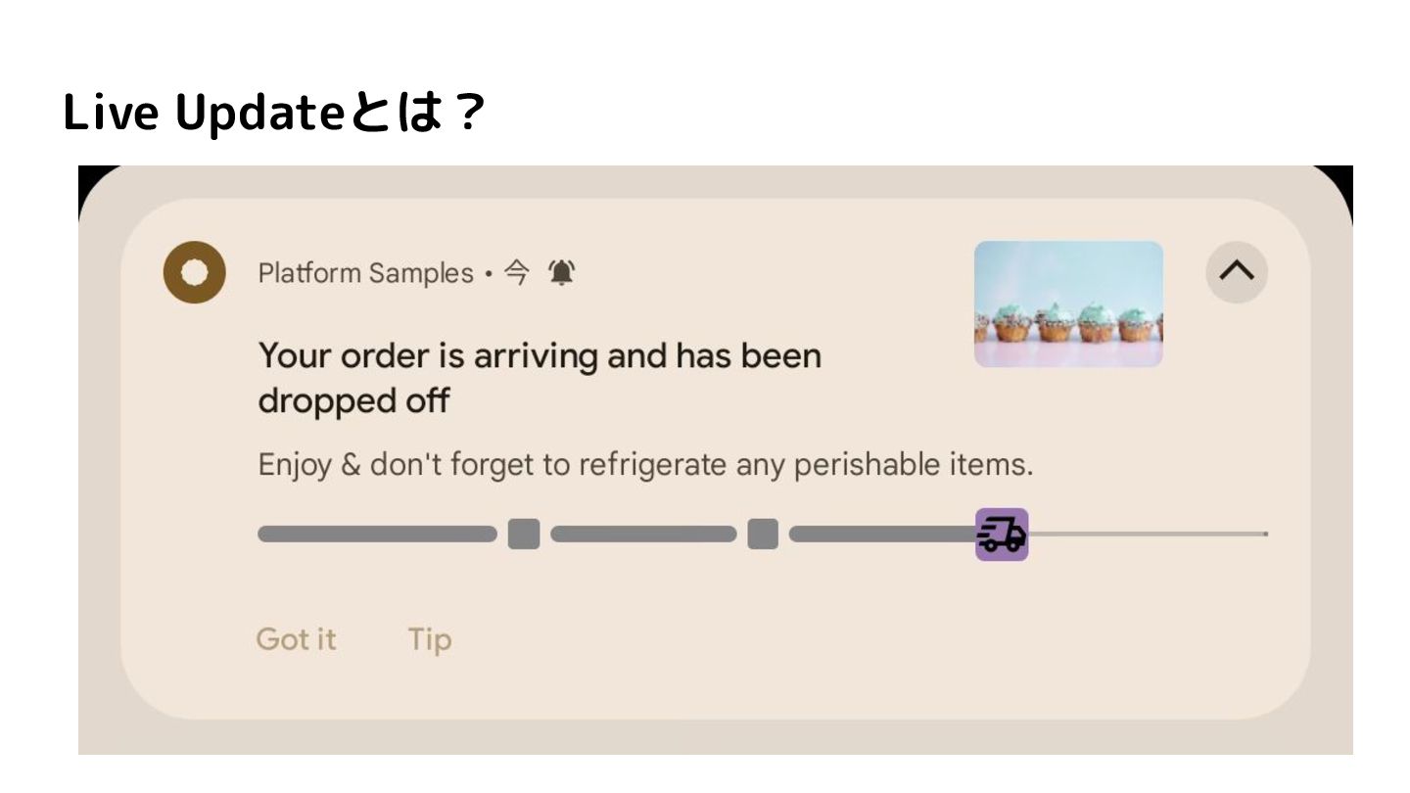Click the second gray square progress point
Image resolution: width=1410 pixels, height=793 pixels.
coord(763,534)
